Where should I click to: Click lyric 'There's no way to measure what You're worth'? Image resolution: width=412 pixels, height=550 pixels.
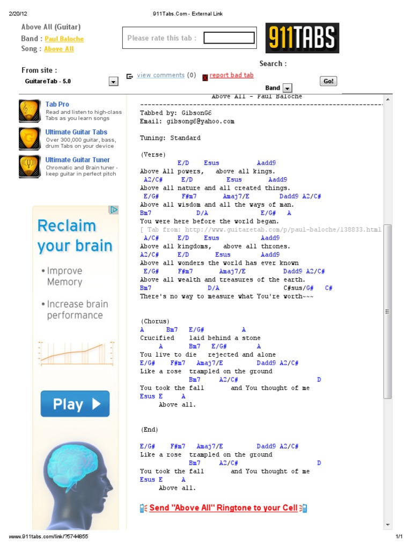(227, 296)
